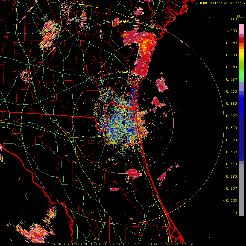Screen dimensions: 246x246
Task: Click the DCC product label
Action: pos(240,16)
